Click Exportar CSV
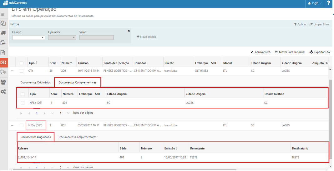Screen dimensions: 334x171 pos(320,52)
